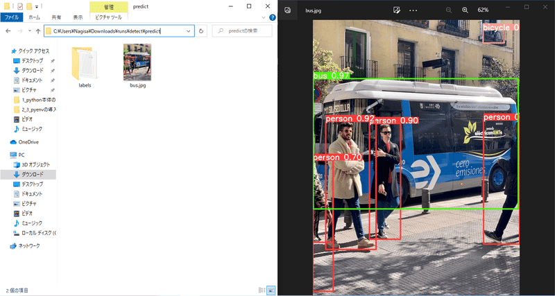Open recent locations dropdown arrow
The height and width of the screenshot is (296, 555).
pyautogui.click(x=29, y=31)
